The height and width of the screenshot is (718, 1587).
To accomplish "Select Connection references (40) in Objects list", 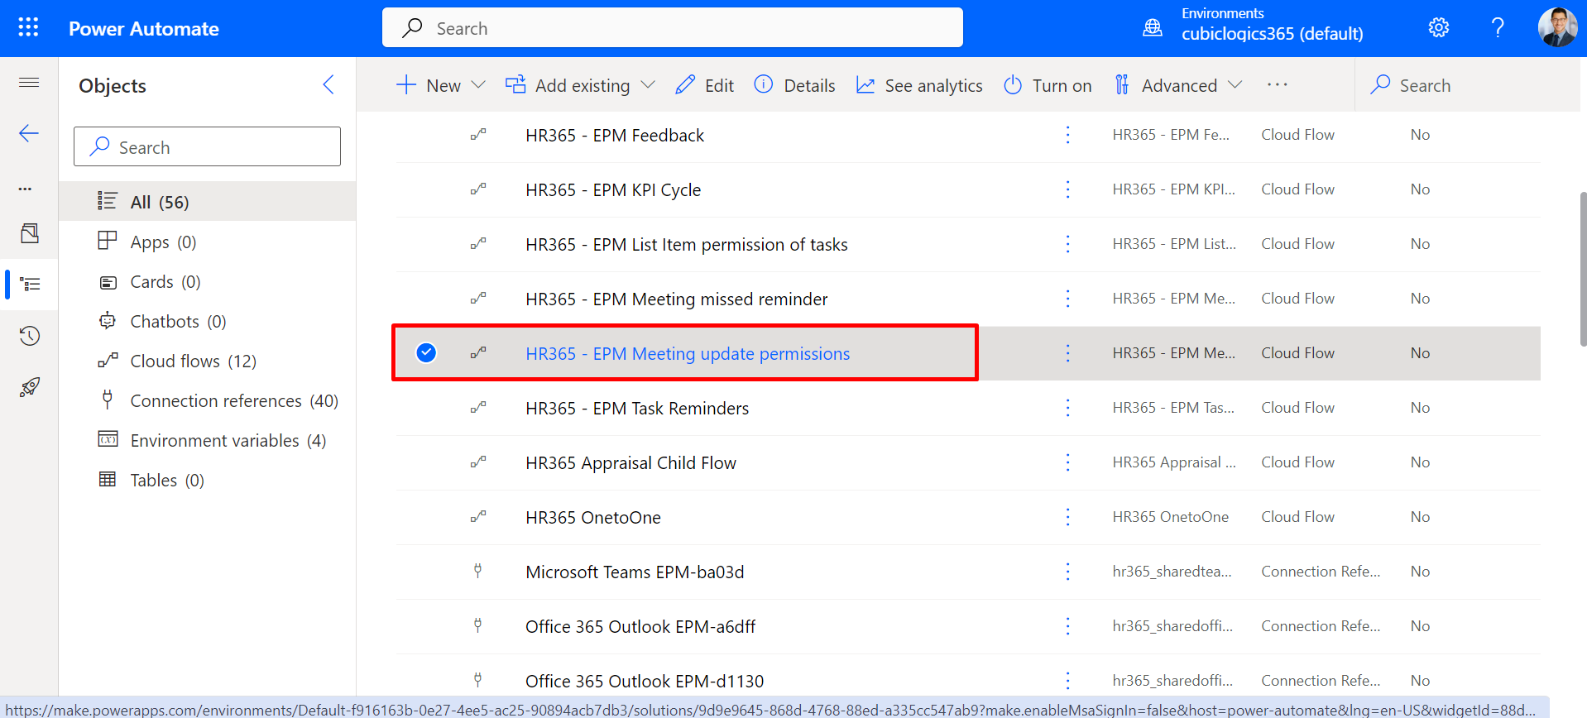I will click(207, 400).
